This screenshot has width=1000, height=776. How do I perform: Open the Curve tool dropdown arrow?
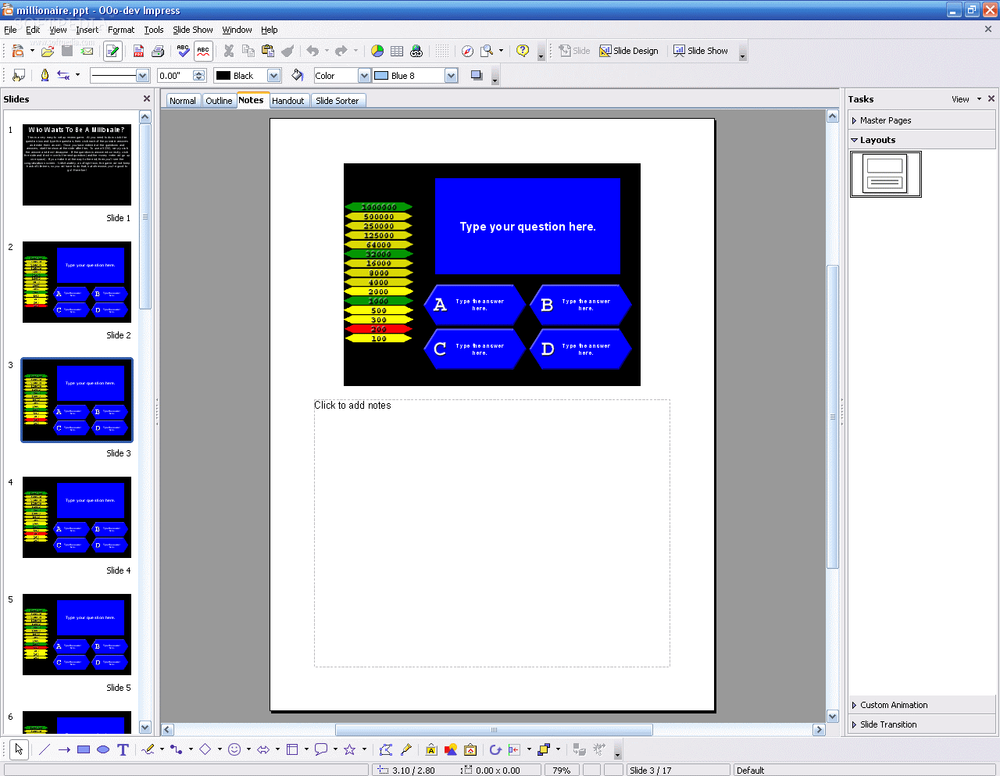[x=162, y=749]
